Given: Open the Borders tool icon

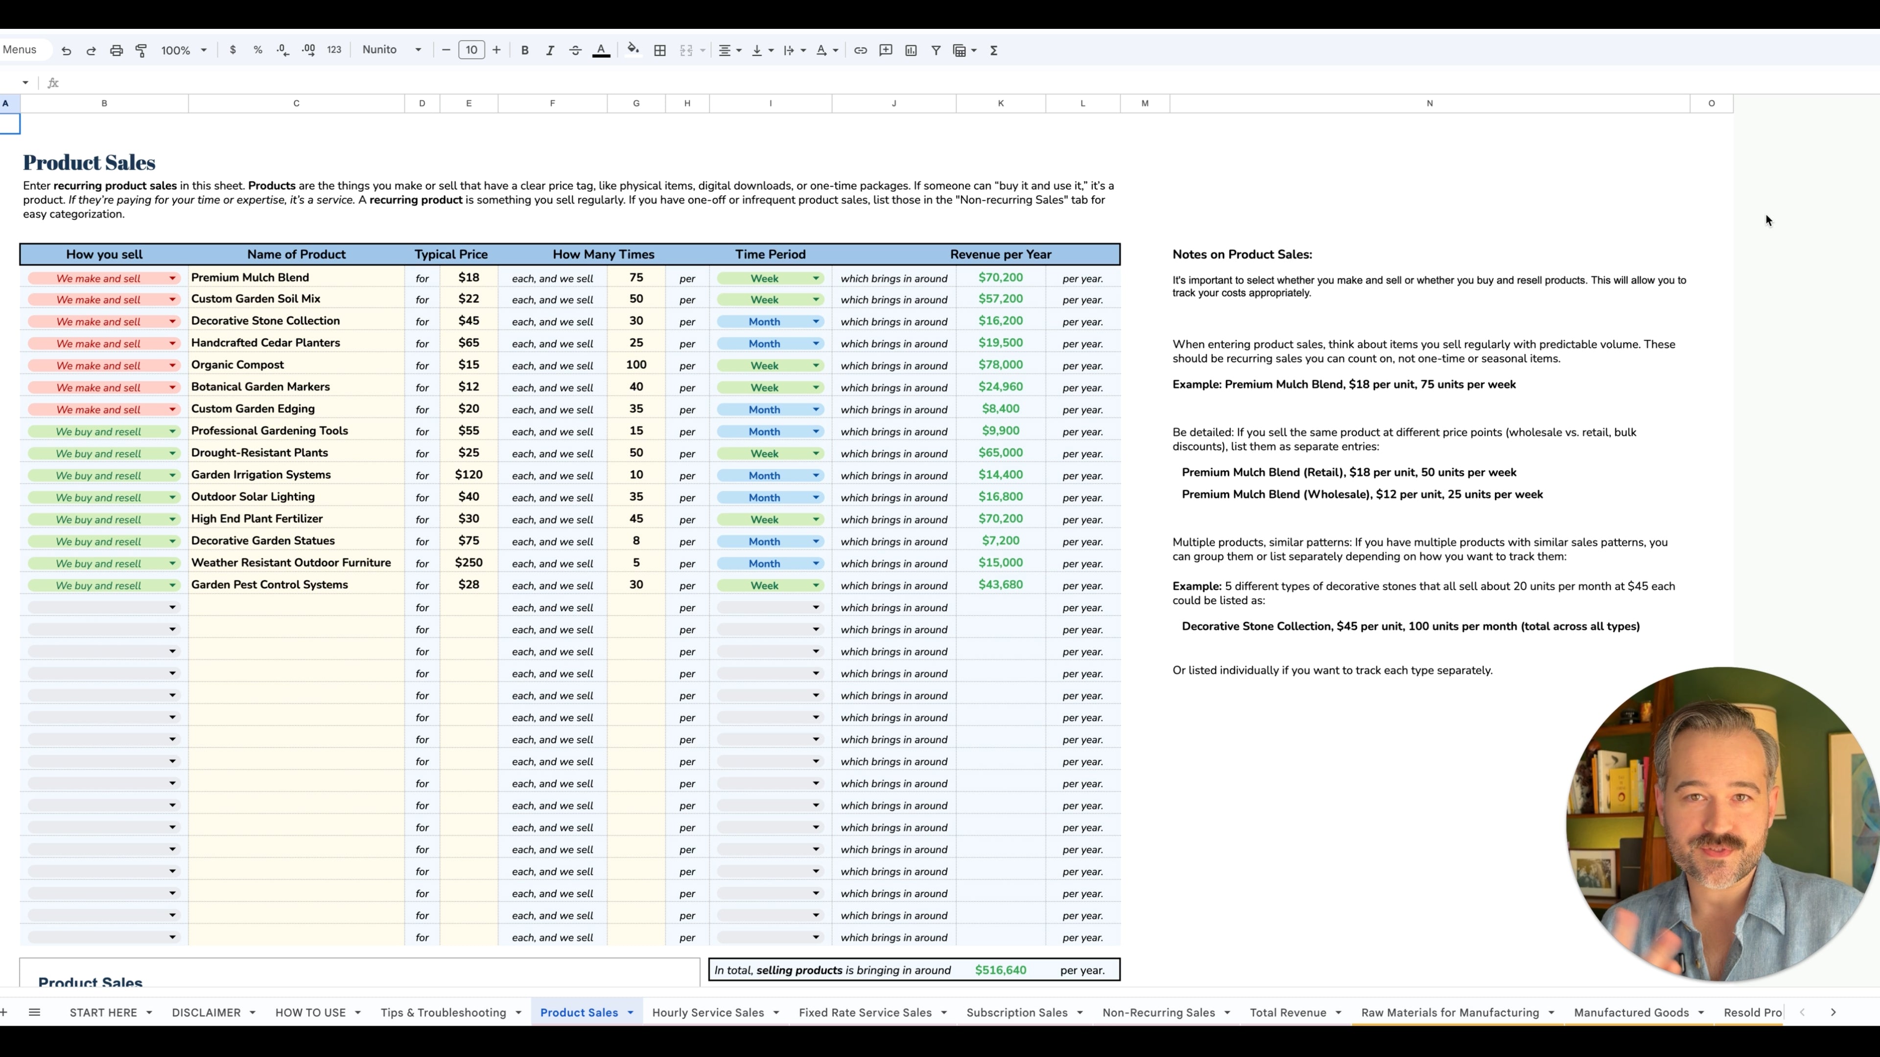Looking at the screenshot, I should [x=660, y=50].
